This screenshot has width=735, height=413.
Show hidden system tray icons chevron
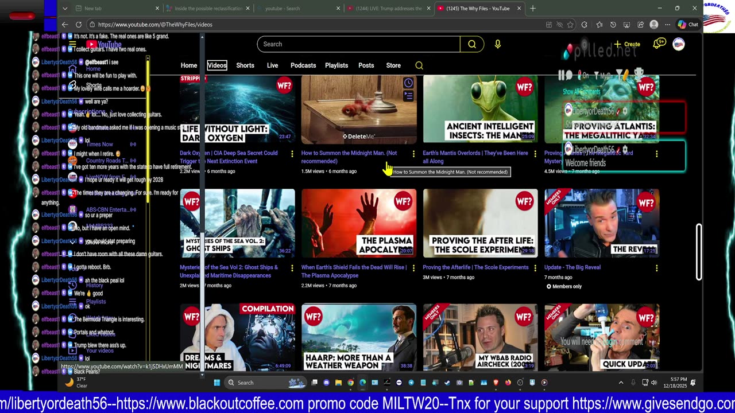click(621, 383)
